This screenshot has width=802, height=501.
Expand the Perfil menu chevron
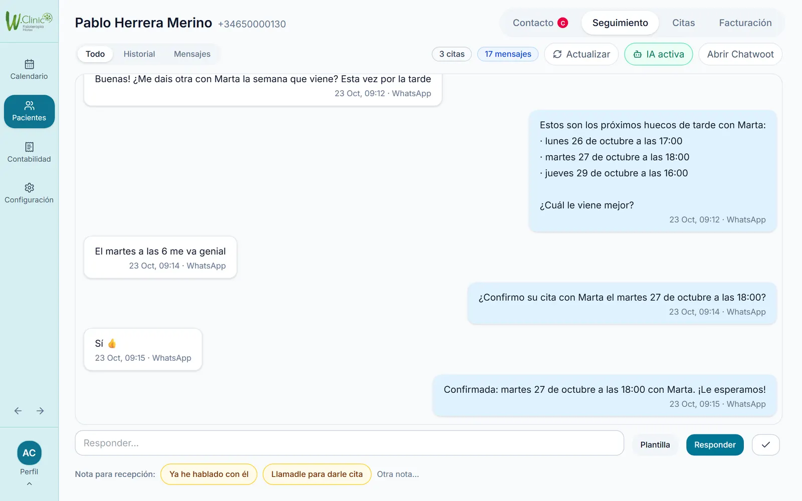tap(29, 484)
